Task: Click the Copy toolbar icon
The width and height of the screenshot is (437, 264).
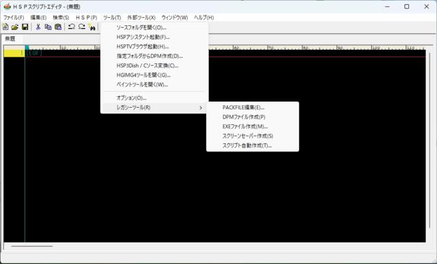Action: coord(48,27)
